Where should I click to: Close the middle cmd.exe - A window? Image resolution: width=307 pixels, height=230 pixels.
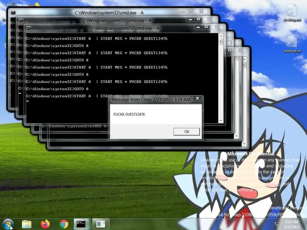[x=209, y=19]
